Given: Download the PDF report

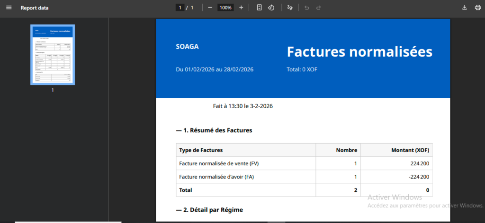Looking at the screenshot, I should pos(464,8).
